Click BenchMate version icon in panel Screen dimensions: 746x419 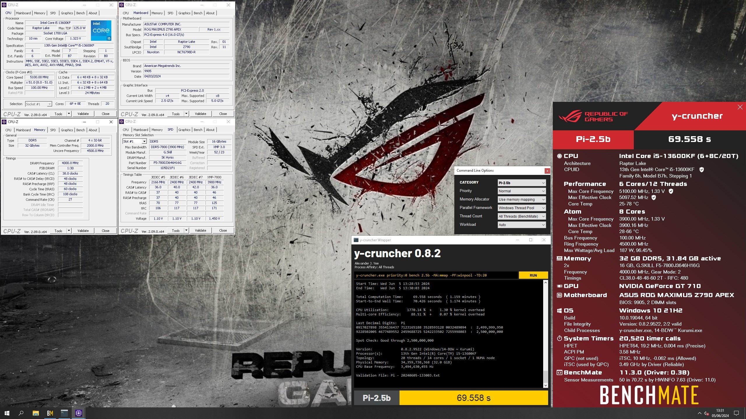559,372
